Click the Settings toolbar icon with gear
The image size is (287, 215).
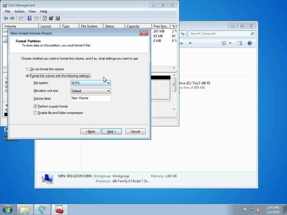[58, 18]
